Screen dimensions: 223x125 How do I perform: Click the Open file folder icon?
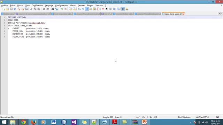click(7, 9)
